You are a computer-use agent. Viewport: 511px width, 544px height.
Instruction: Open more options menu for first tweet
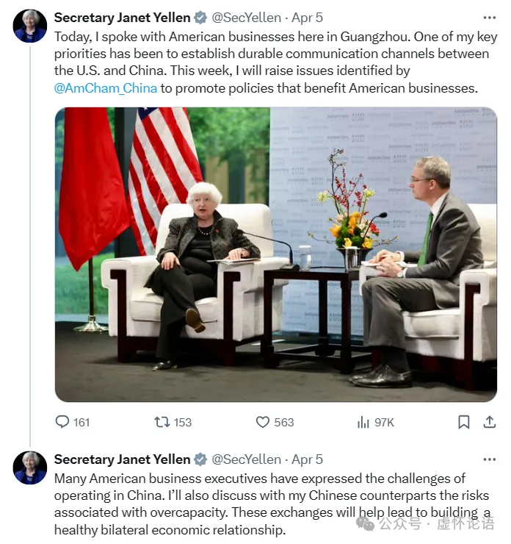click(x=489, y=18)
